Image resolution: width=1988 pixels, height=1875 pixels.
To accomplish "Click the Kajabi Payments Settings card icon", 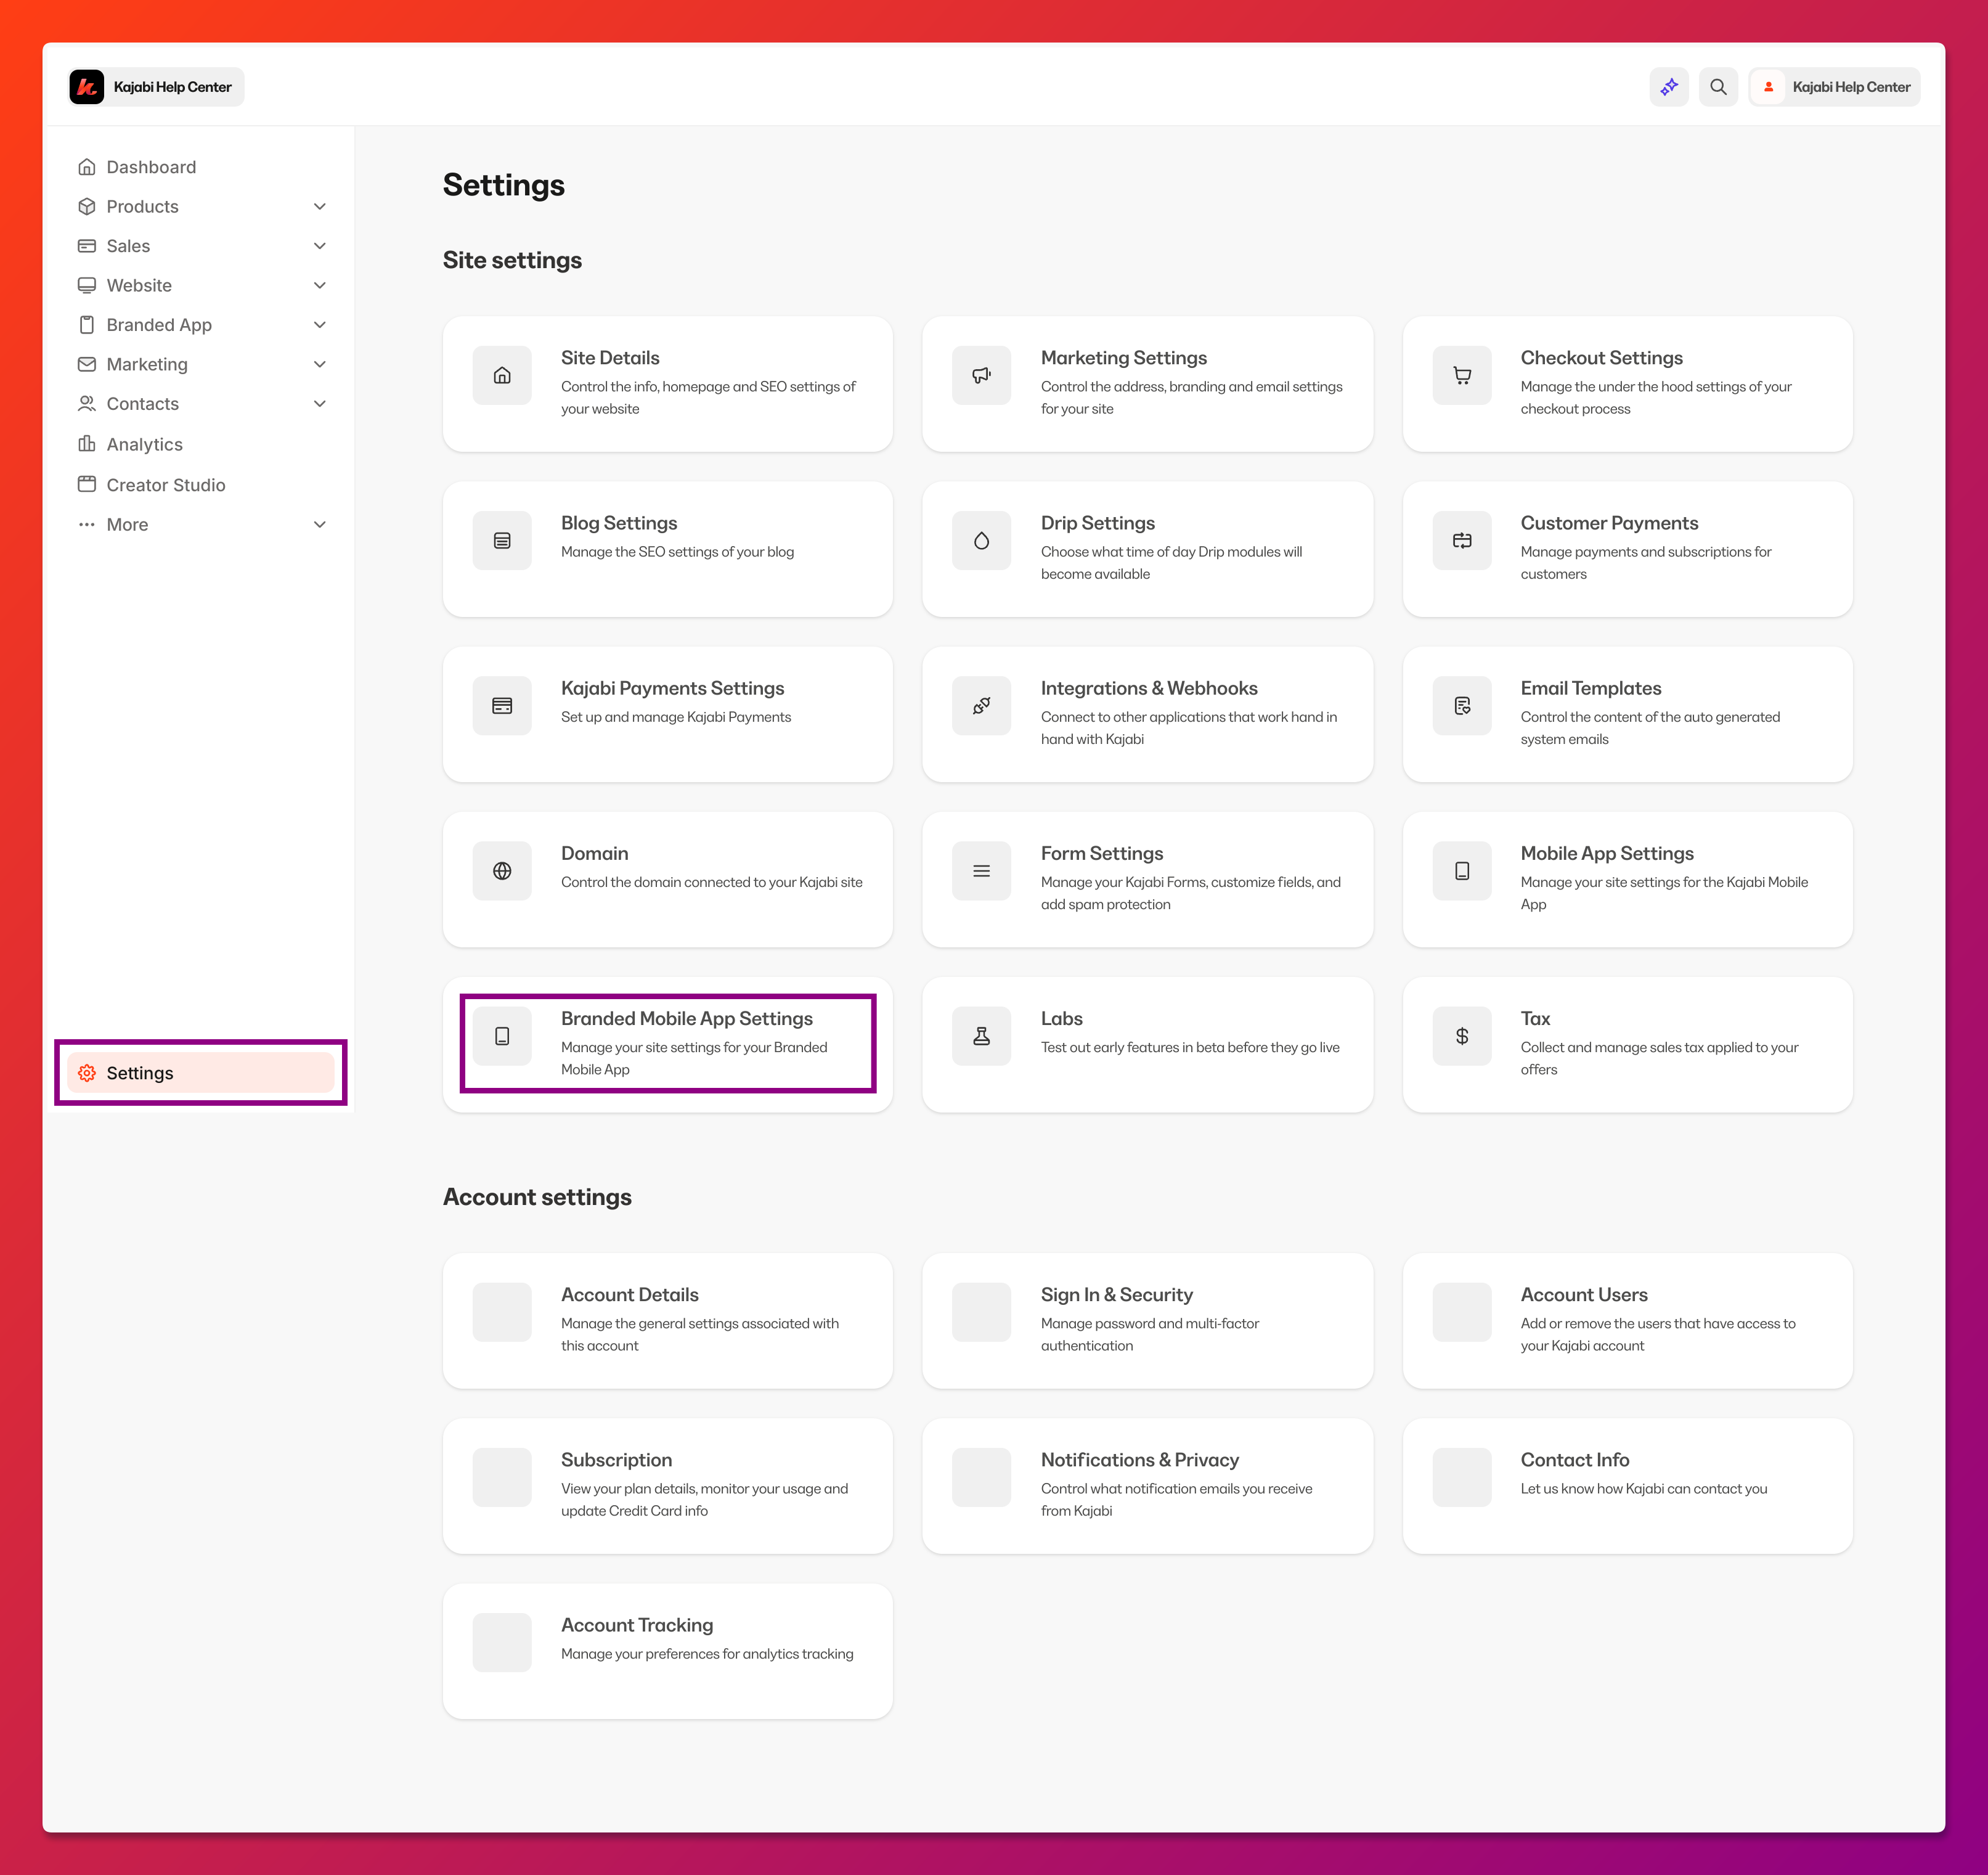I will pyautogui.click(x=502, y=706).
